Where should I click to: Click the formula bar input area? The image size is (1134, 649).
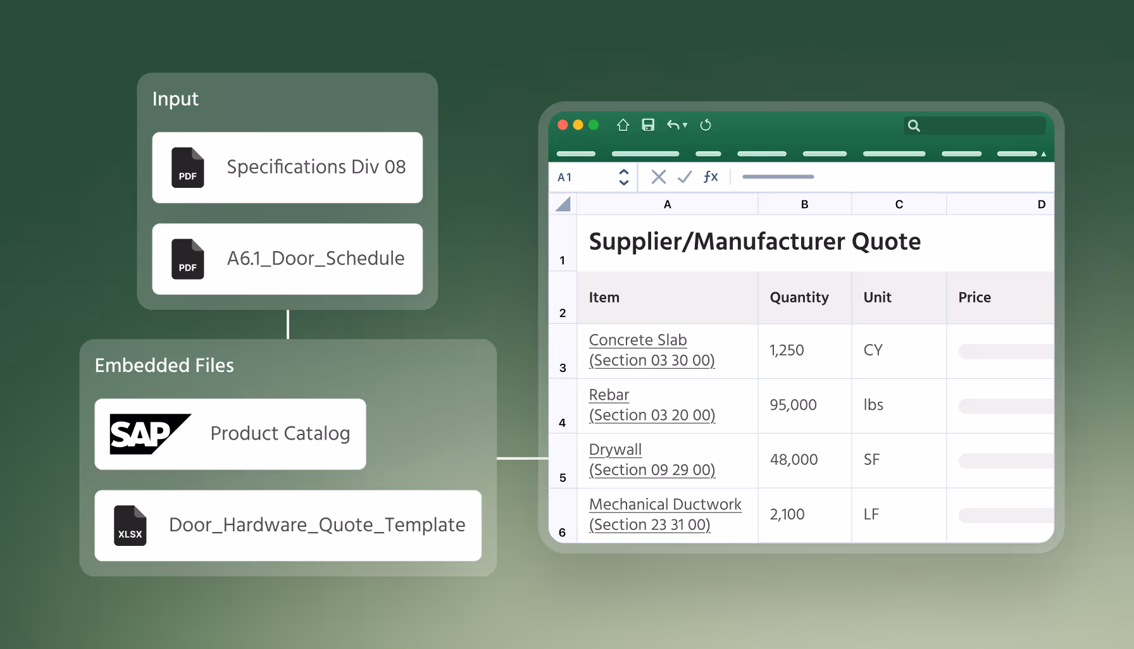coord(894,177)
